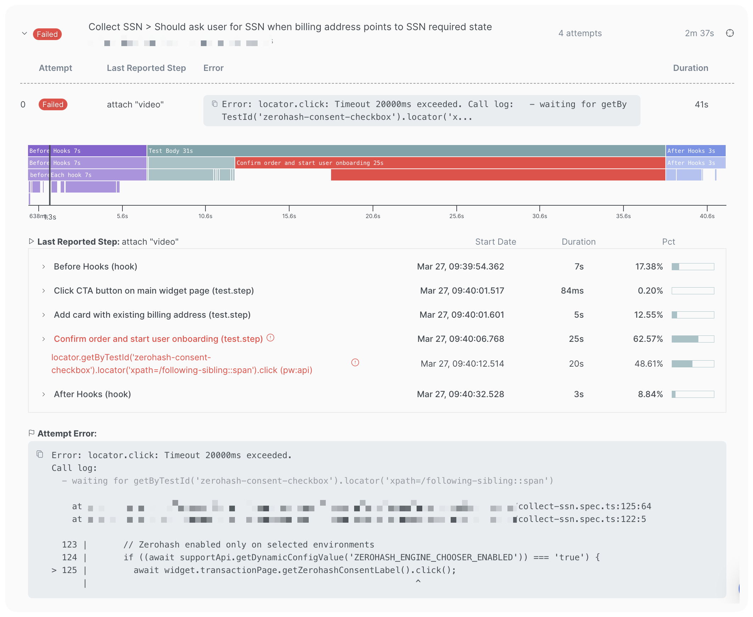Copy the truncated error message in attempt row
This screenshot has height=617, width=753.
click(214, 104)
